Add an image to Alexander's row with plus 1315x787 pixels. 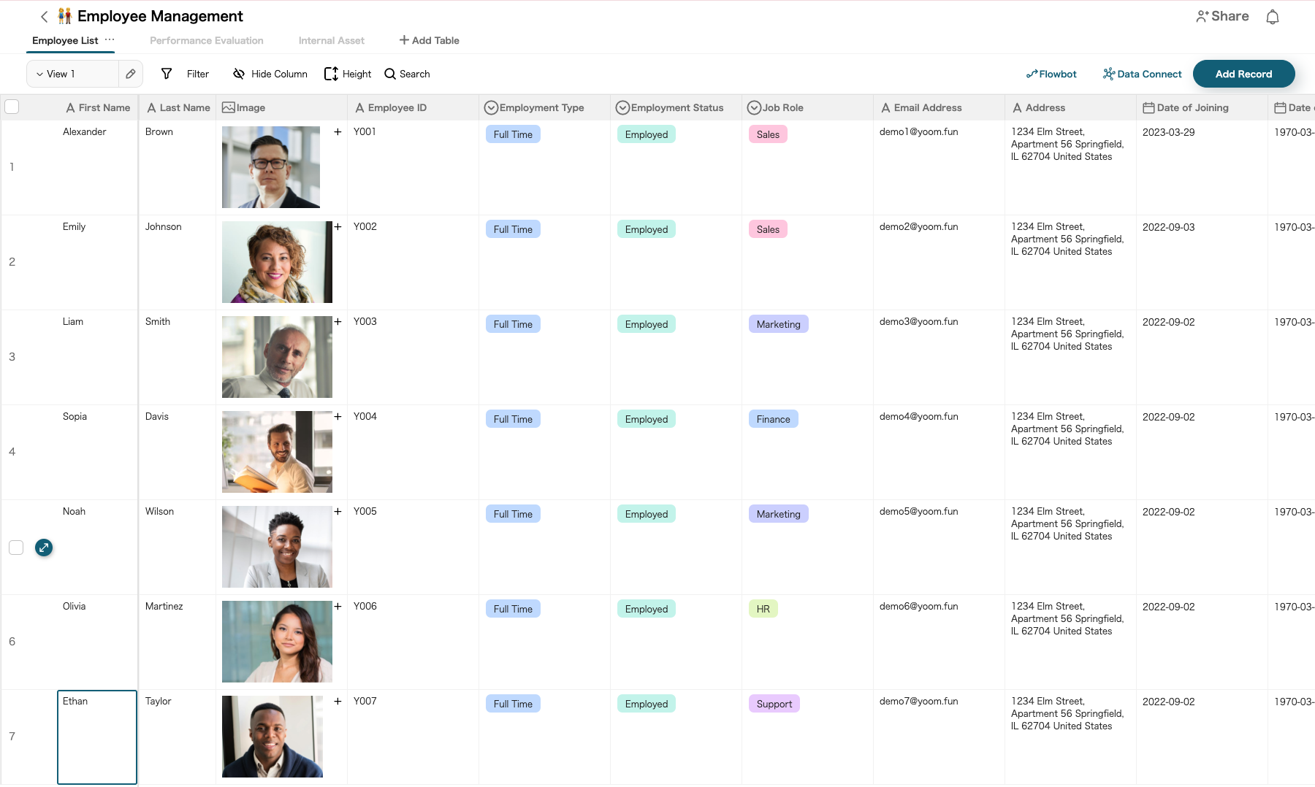pyautogui.click(x=338, y=132)
